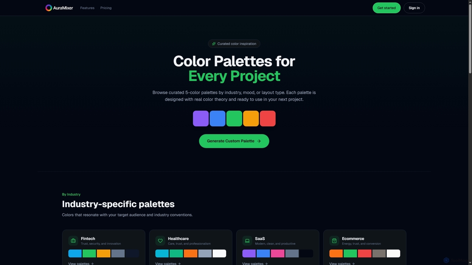Pick the white swatch in Healthcare card
Image resolution: width=472 pixels, height=265 pixels.
pyautogui.click(x=219, y=253)
